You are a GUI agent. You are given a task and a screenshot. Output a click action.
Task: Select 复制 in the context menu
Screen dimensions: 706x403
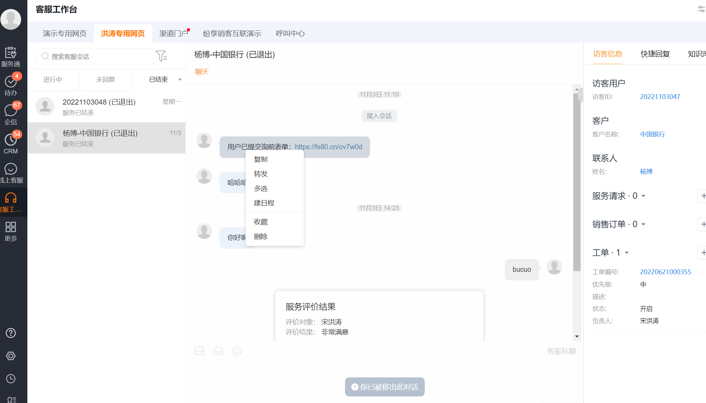coord(261,159)
